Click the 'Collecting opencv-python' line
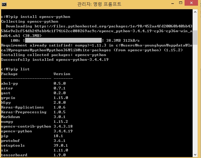This screenshot has height=158, width=201. click(x=30, y=21)
